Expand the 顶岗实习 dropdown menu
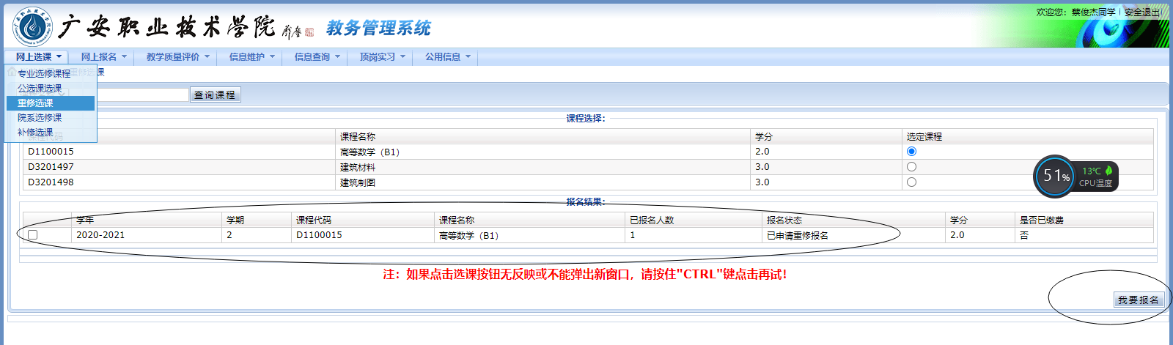Viewport: 1173px width, 345px height. pyautogui.click(x=382, y=57)
